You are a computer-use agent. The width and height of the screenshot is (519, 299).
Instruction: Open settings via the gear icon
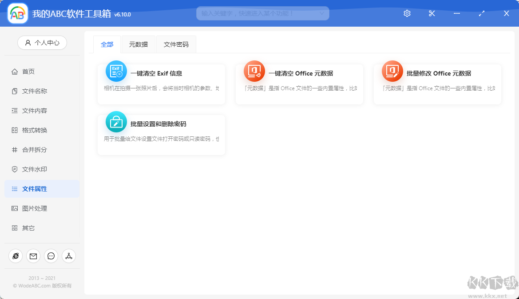click(x=407, y=13)
